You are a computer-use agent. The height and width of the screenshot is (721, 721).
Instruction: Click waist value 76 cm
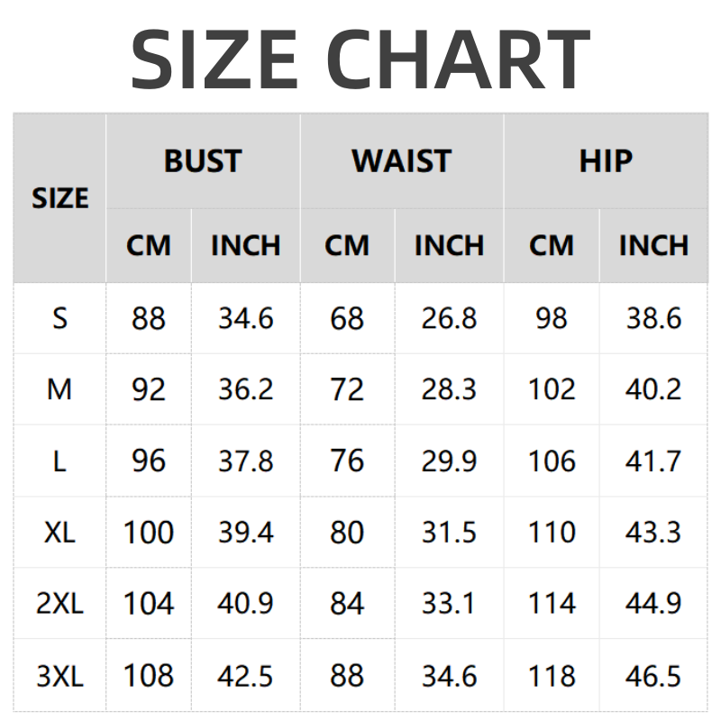click(347, 461)
